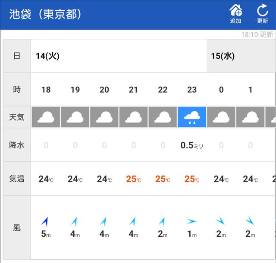Tap the 気温 row label
Viewport: 276px width, 263px height.
pos(17,179)
